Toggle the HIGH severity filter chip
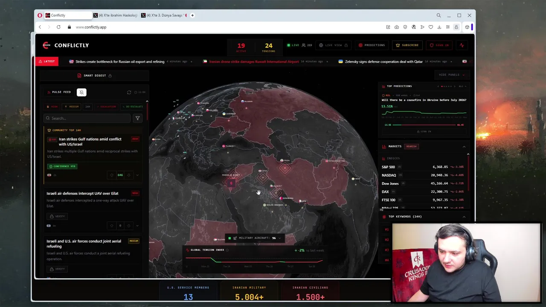The height and width of the screenshot is (307, 546). click(x=52, y=107)
